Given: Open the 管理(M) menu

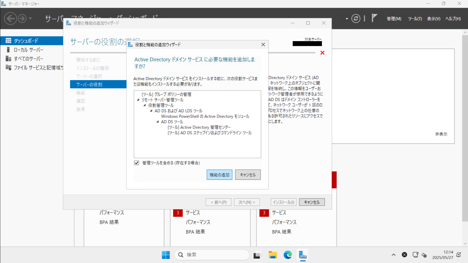Looking at the screenshot, I should [x=394, y=19].
